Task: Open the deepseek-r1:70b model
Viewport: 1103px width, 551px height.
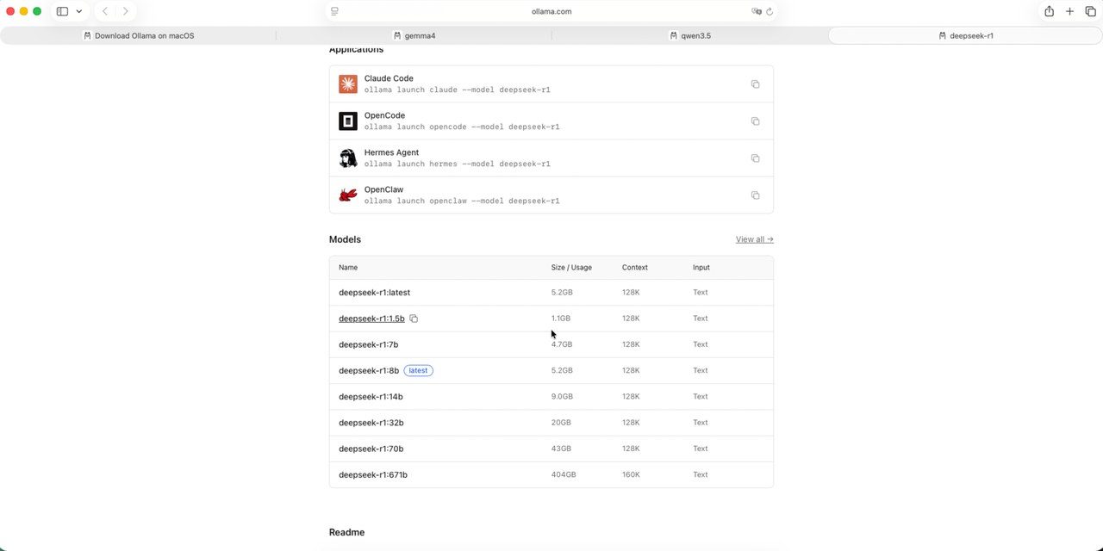Action: (371, 449)
